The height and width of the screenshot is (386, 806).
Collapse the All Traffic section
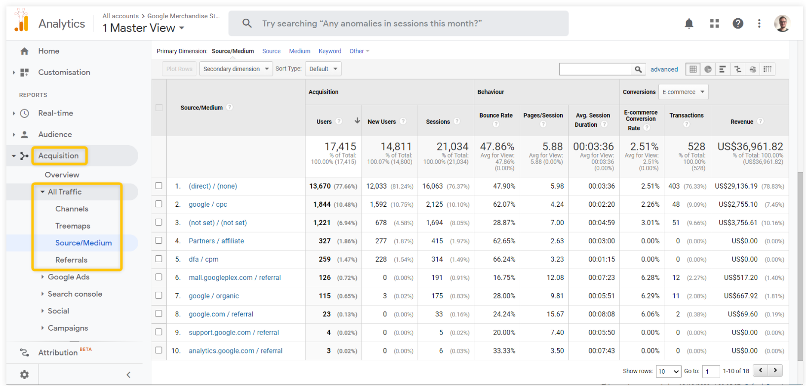[42, 192]
